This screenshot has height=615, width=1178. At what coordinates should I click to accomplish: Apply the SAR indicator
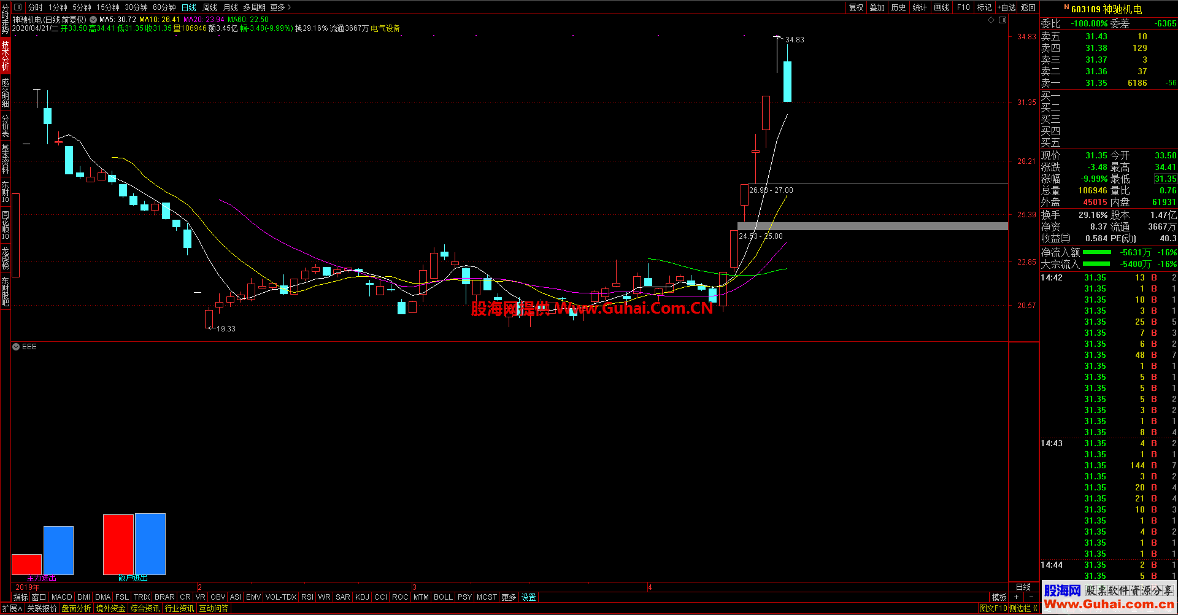click(343, 597)
